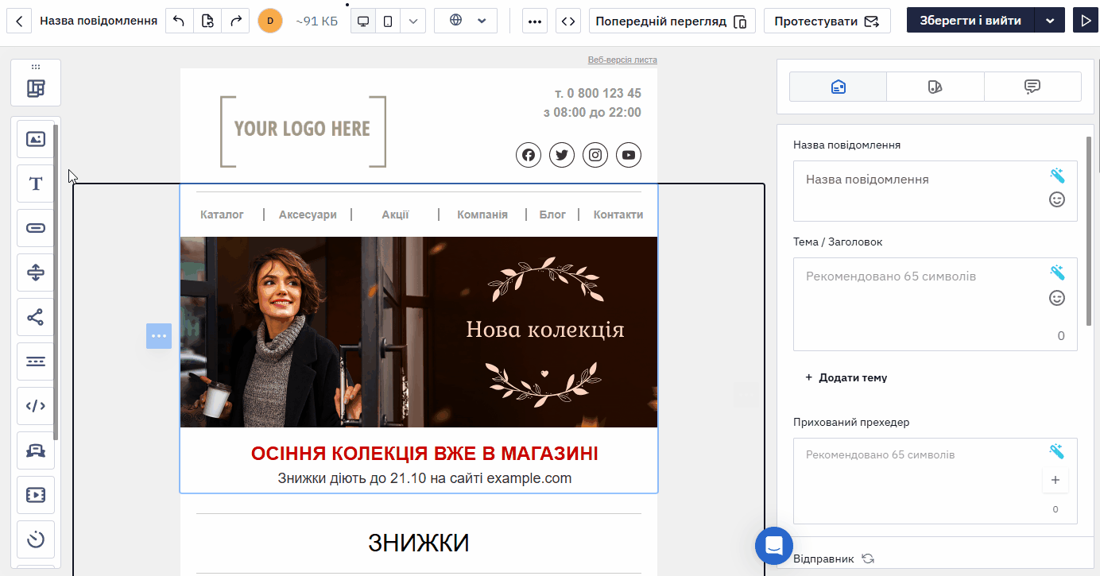Open the blue three-dots structure handle
The image size is (1100, 576).
point(159,336)
